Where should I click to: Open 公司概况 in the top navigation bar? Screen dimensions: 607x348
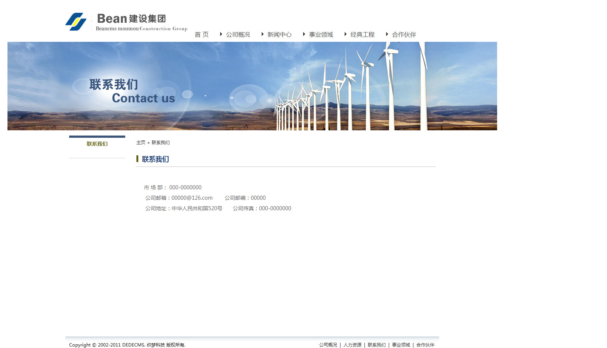pyautogui.click(x=238, y=35)
